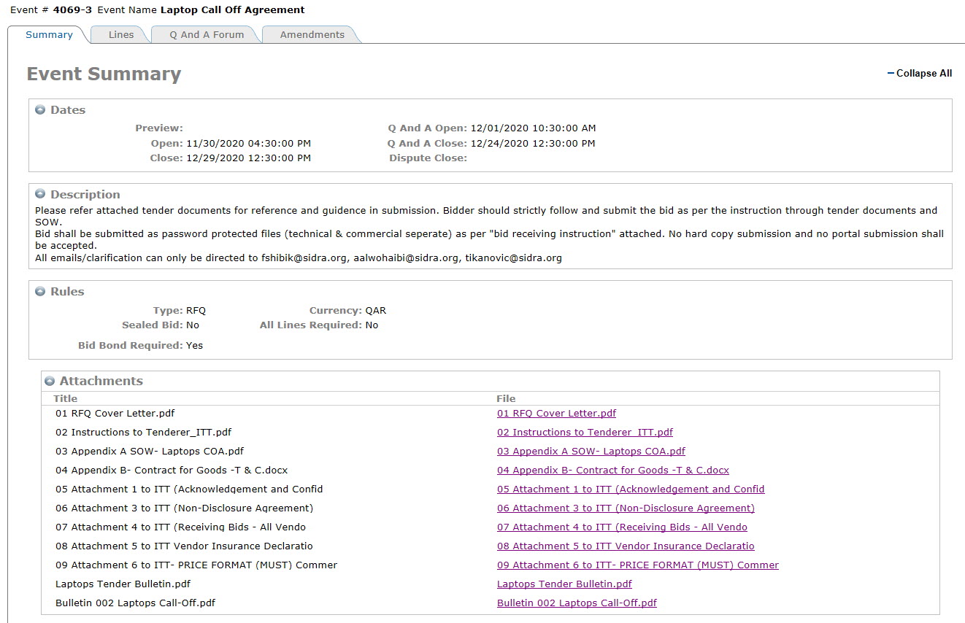Open the Lines tab
This screenshot has width=965, height=623.
121,34
